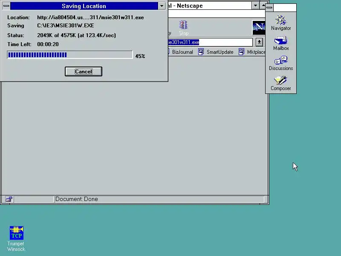
Task: Click the Time Left value 00:00:20
Action: coord(48,44)
